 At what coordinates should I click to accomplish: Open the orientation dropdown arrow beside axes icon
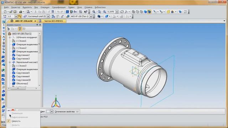129,12
